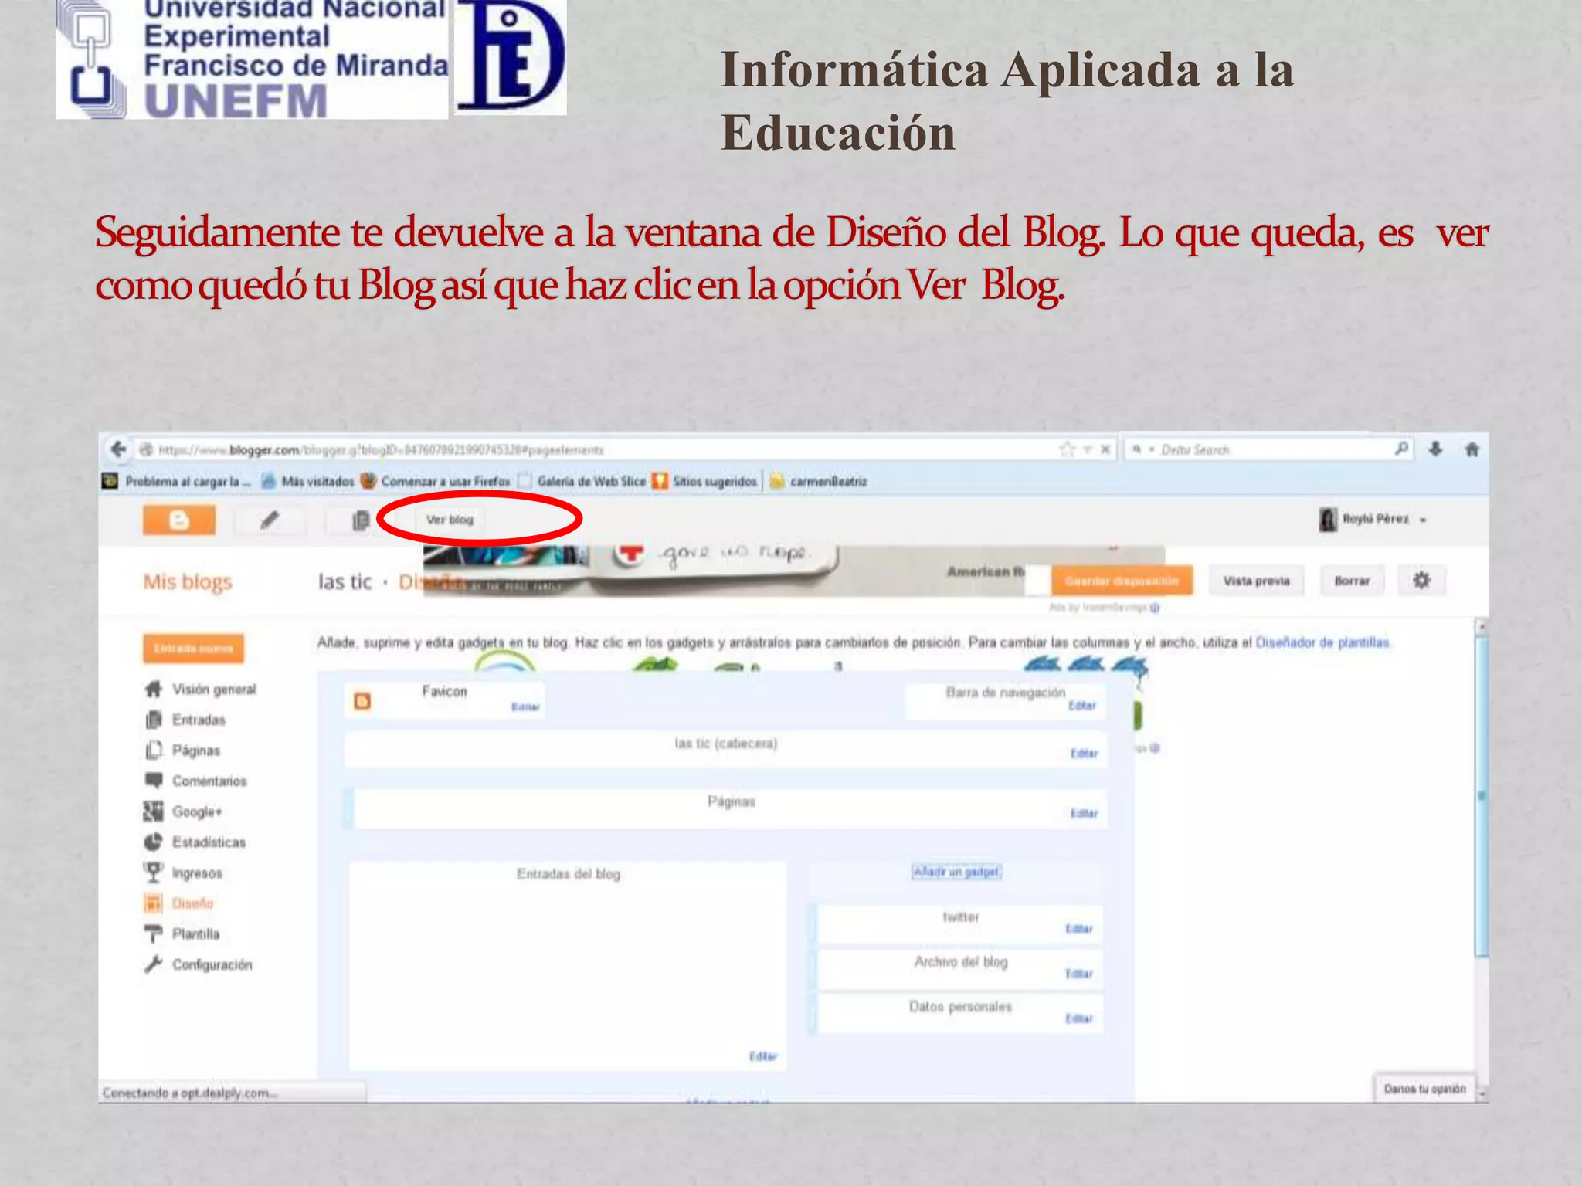
Task: Click the Estadísticas pie chart icon
Action: (154, 842)
